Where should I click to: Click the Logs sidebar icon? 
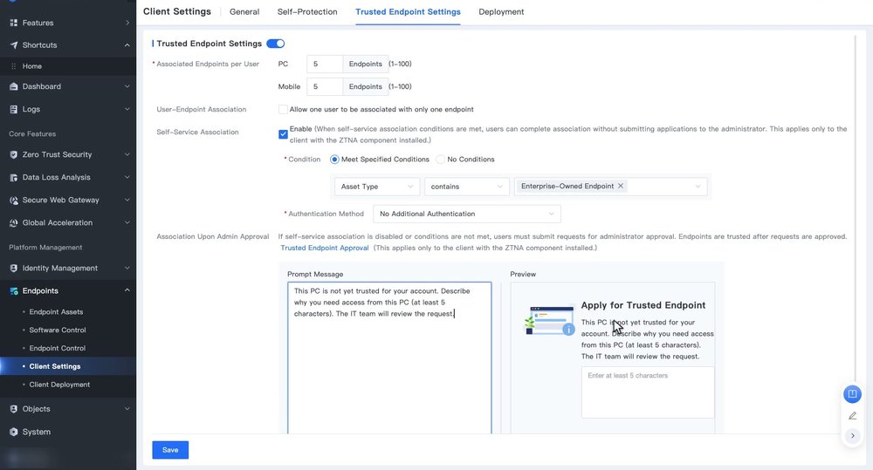[x=13, y=109]
